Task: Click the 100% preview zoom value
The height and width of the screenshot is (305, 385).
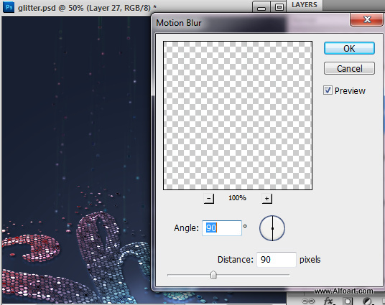Action: point(237,198)
